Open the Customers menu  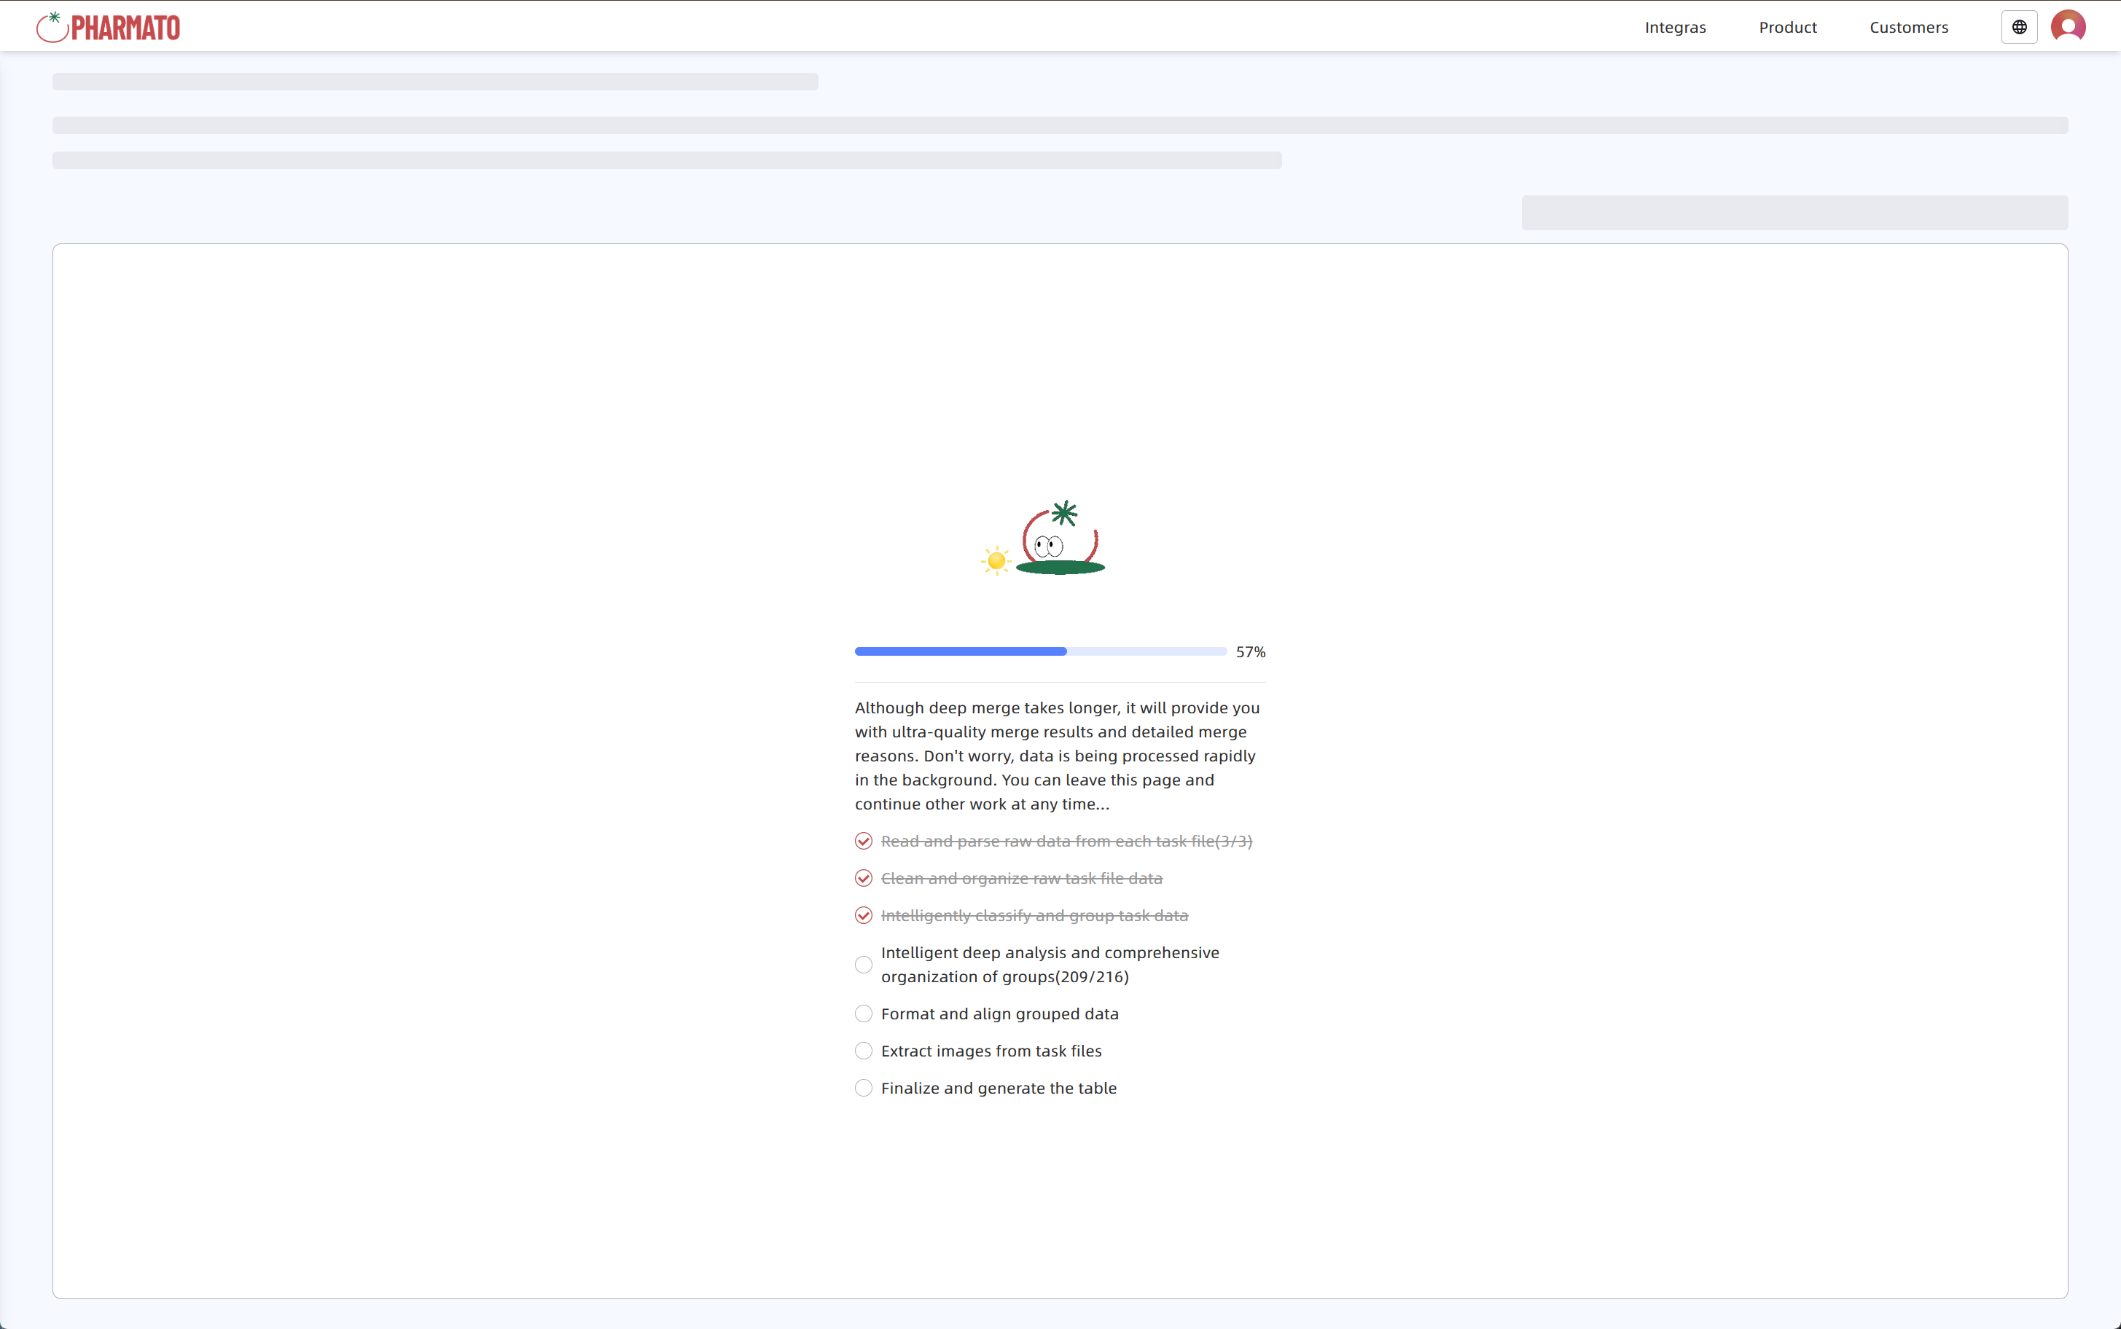click(x=1908, y=27)
